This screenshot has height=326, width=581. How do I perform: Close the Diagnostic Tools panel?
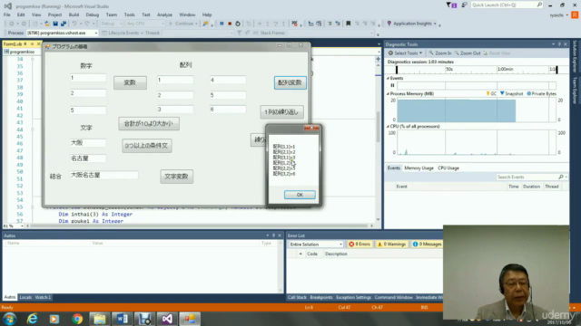(x=566, y=44)
